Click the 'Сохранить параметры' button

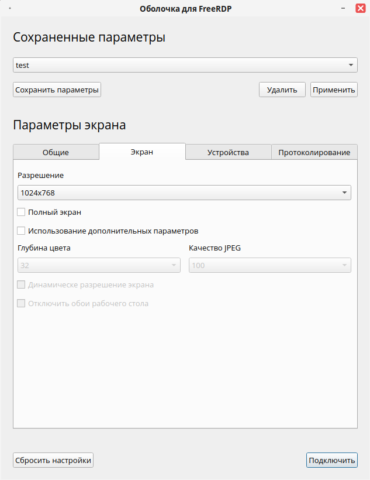[x=57, y=90]
